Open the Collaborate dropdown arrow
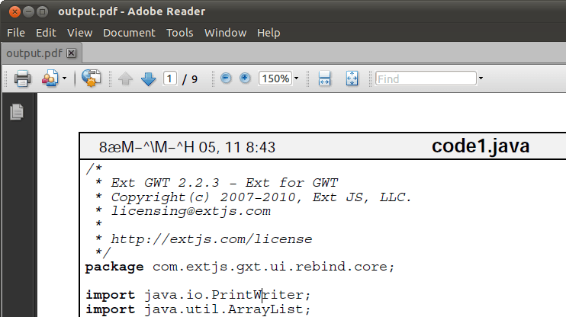The image size is (566, 317). tap(64, 79)
